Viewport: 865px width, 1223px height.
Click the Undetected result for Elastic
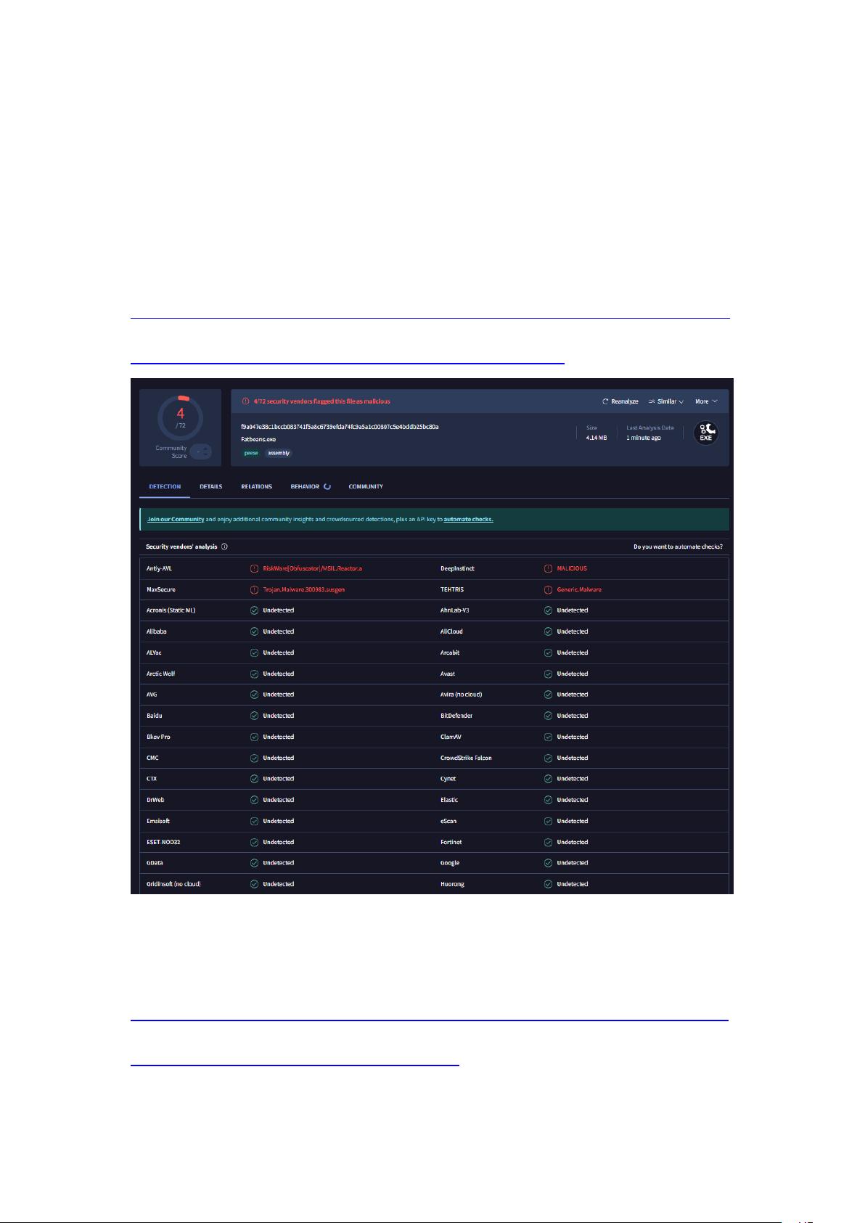[573, 800]
